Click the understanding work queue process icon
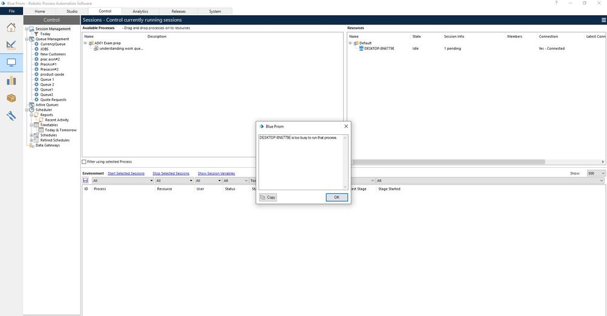607x316 pixels. (x=96, y=49)
